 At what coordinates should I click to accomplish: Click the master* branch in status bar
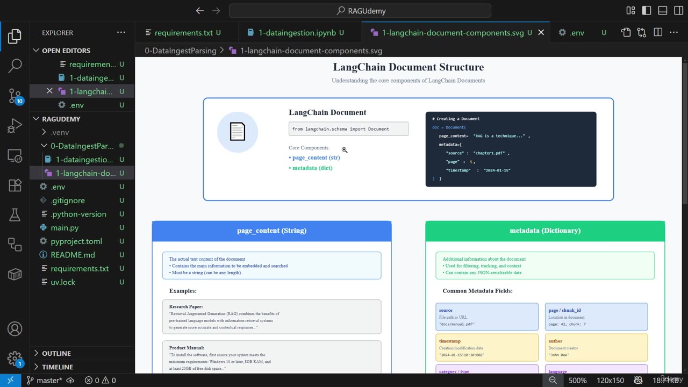44,380
